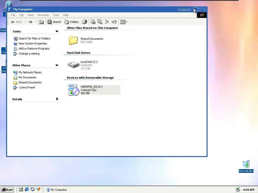Click the Hard Disk Drives group heading
The width and height of the screenshot is (258, 193).
coord(79,53)
